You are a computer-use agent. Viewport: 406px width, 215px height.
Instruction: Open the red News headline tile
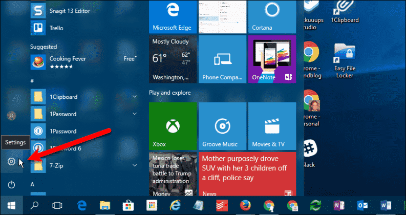[x=247, y=174]
